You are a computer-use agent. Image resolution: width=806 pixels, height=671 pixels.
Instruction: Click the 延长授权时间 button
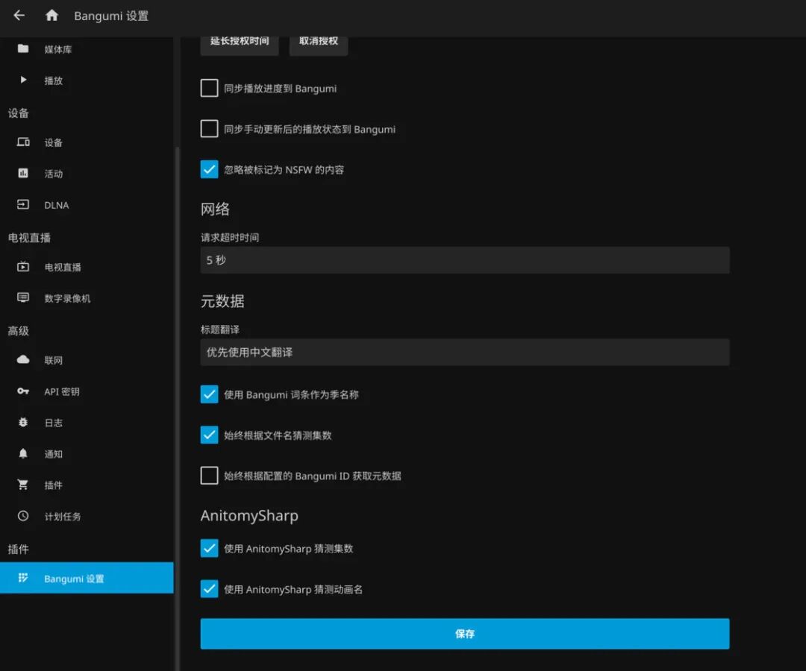(x=240, y=44)
